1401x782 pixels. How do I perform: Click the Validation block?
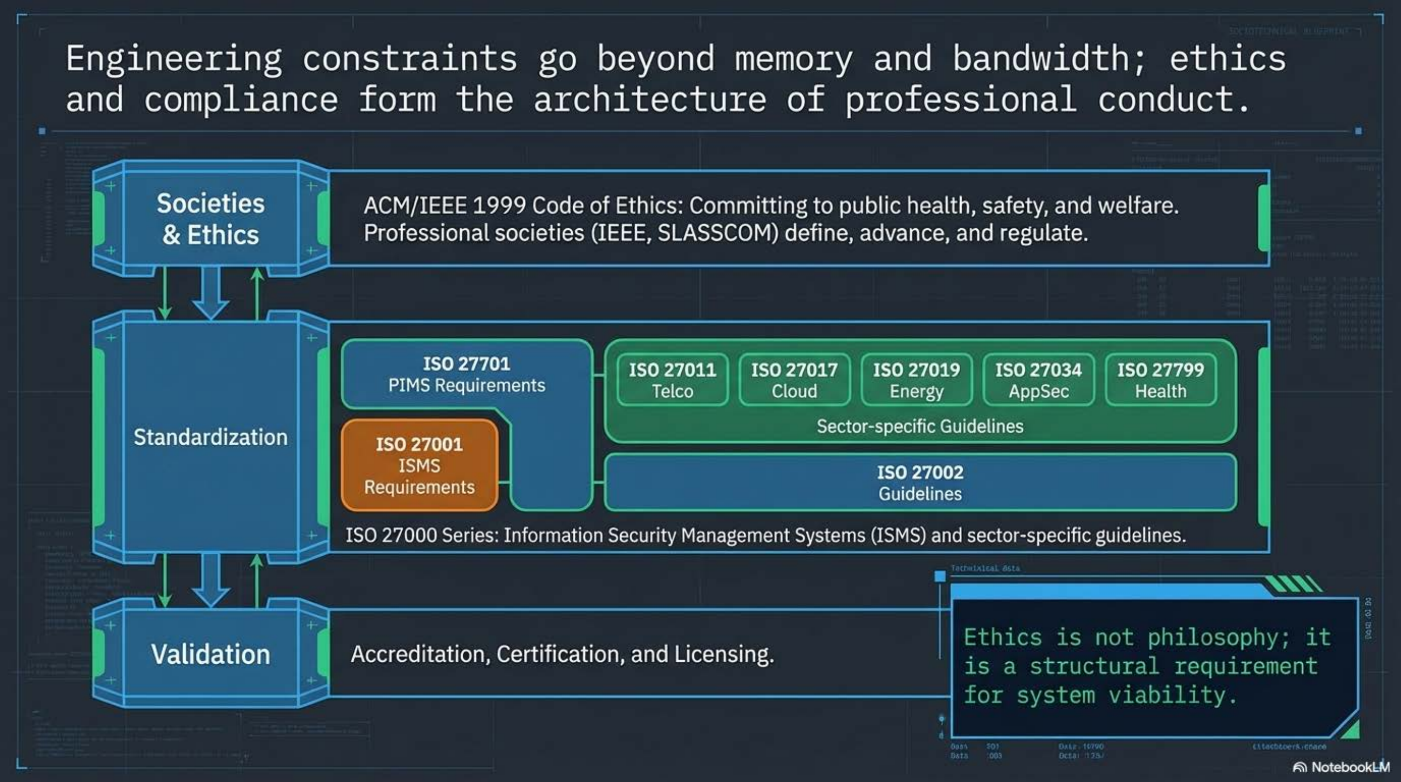tap(211, 653)
